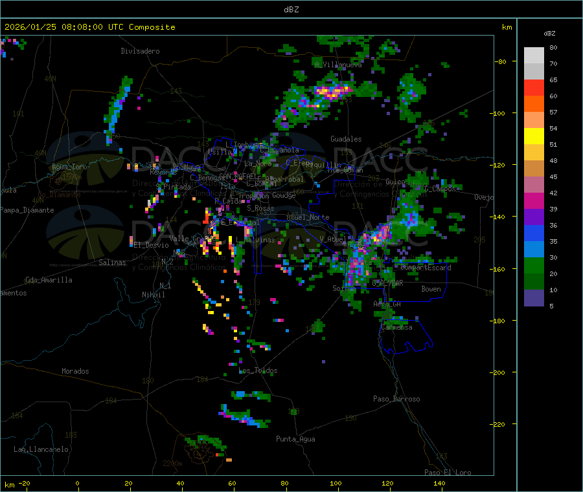This screenshot has width=583, height=492.
Task: Click the 'El_Desvio' map label
Action: coord(151,245)
